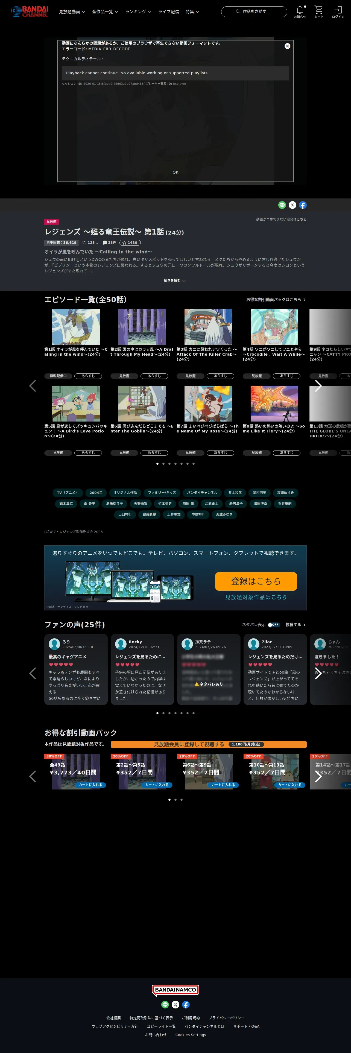Add 第6話〜第9話 pack to cart

(223, 785)
